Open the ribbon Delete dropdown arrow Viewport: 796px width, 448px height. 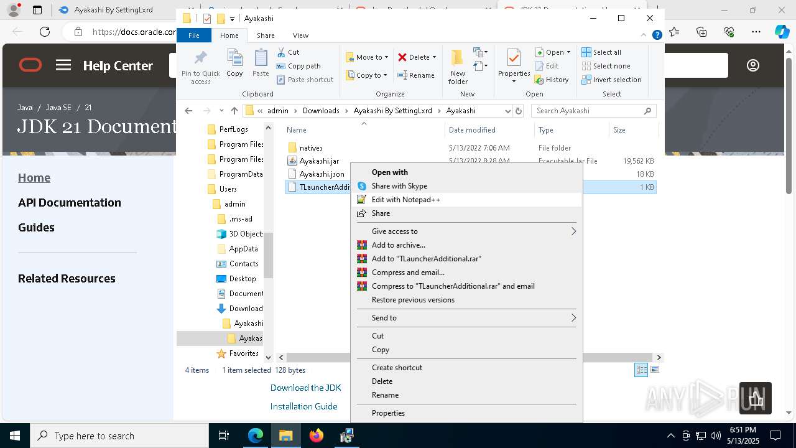point(434,57)
